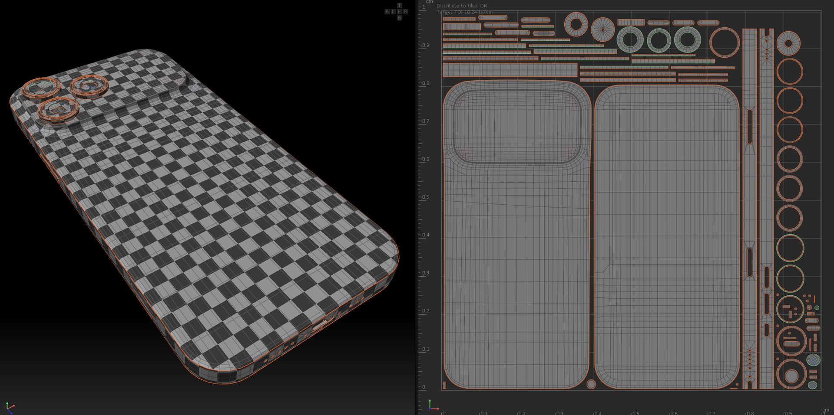Click the 'Target TD: 10.24 tx/cm' readout
Image resolution: width=834 pixels, height=415 pixels.
click(x=464, y=12)
